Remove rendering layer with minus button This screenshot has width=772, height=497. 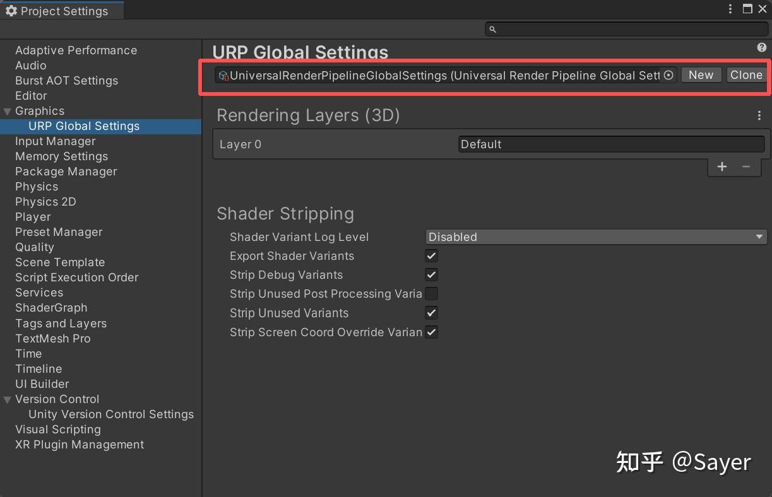(x=746, y=167)
